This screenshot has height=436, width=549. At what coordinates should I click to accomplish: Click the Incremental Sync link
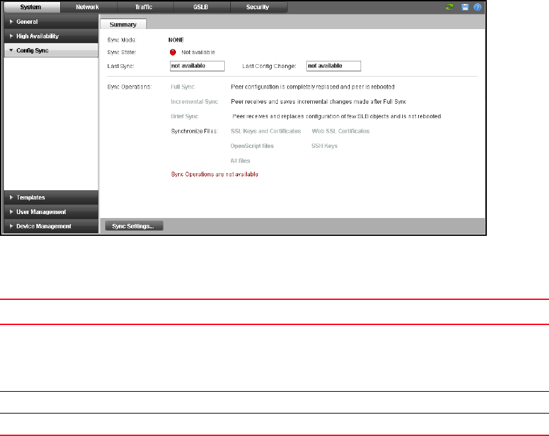tap(194, 102)
